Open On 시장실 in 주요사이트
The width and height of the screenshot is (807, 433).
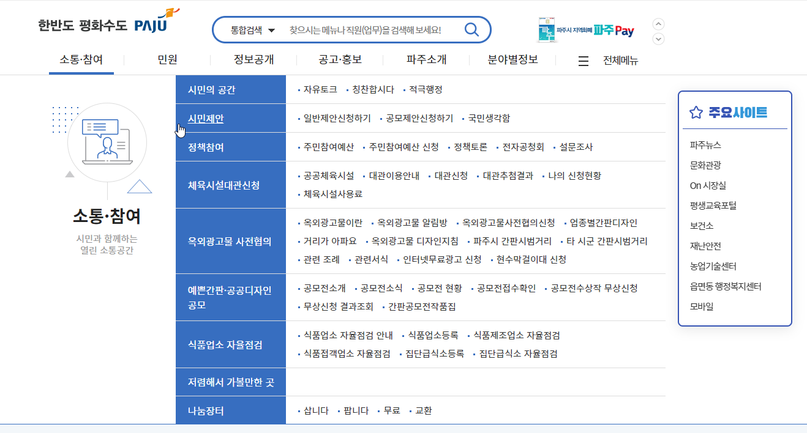(x=708, y=185)
